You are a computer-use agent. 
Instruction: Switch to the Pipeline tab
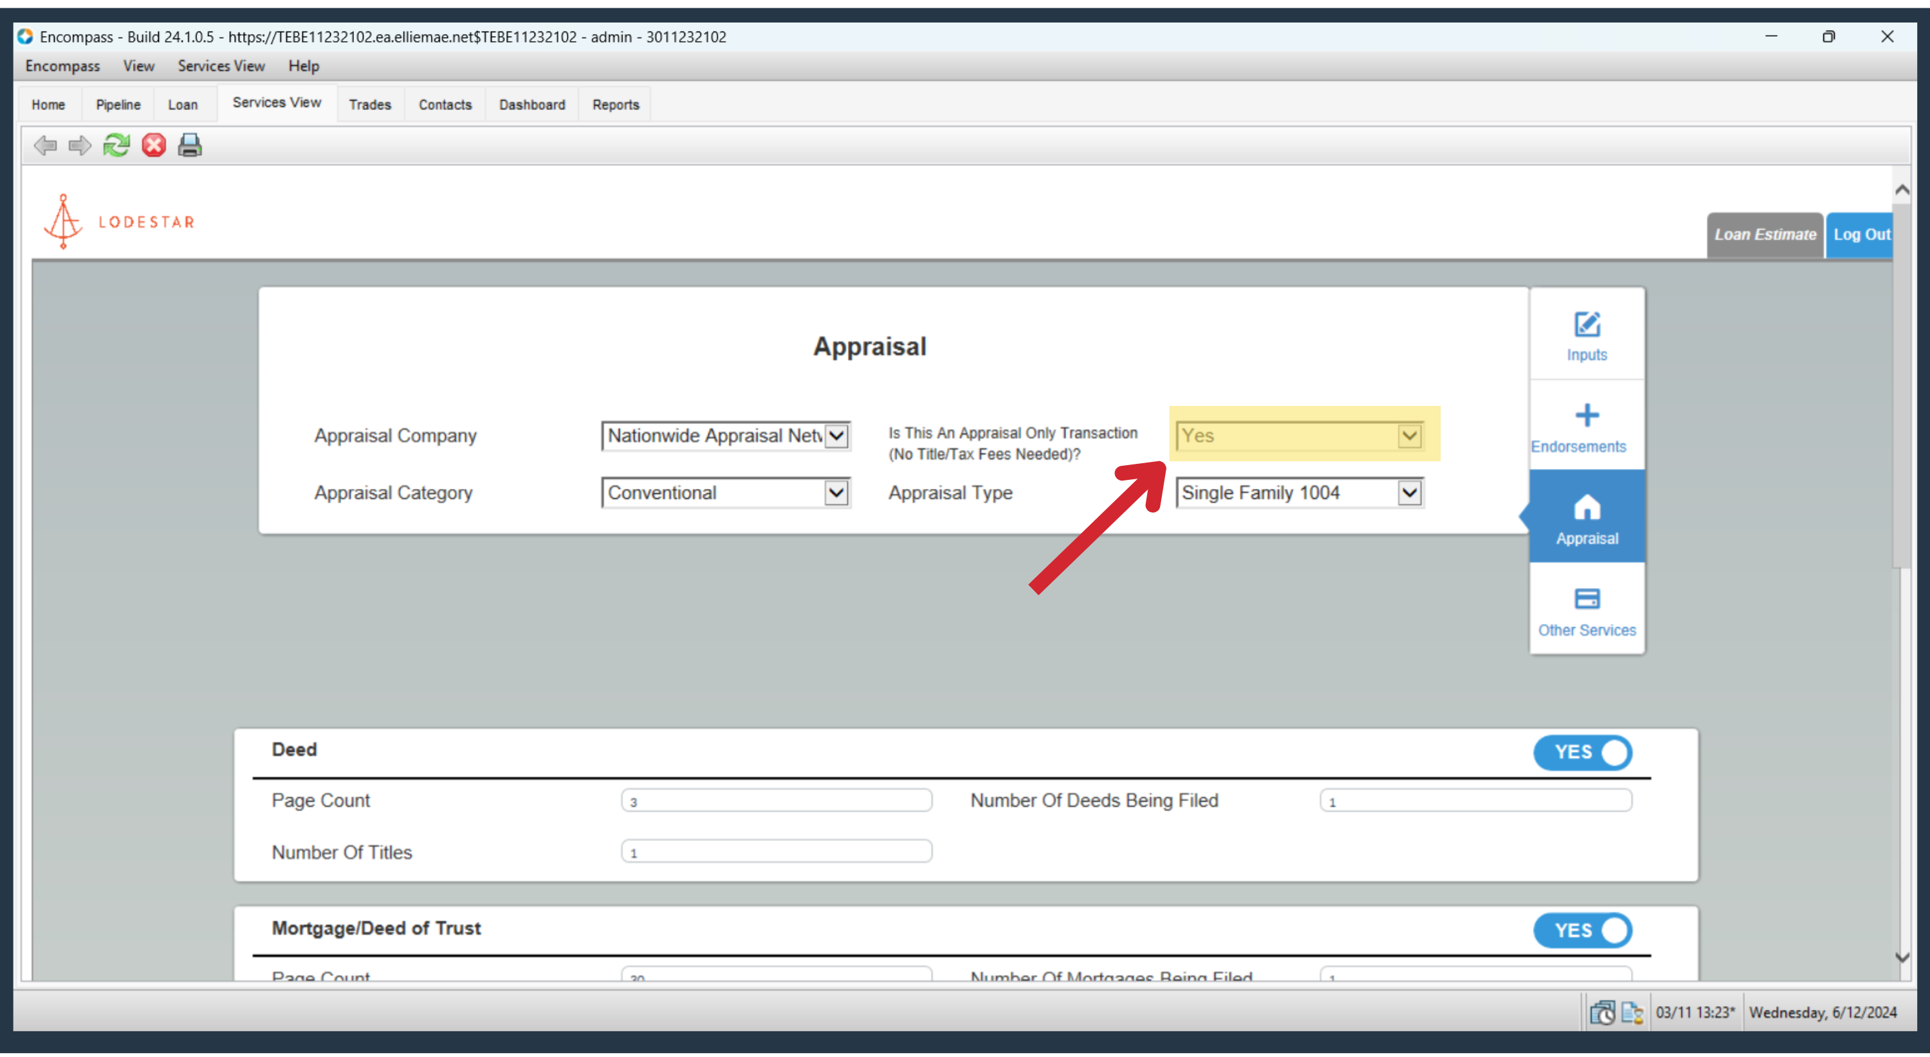[x=118, y=105]
